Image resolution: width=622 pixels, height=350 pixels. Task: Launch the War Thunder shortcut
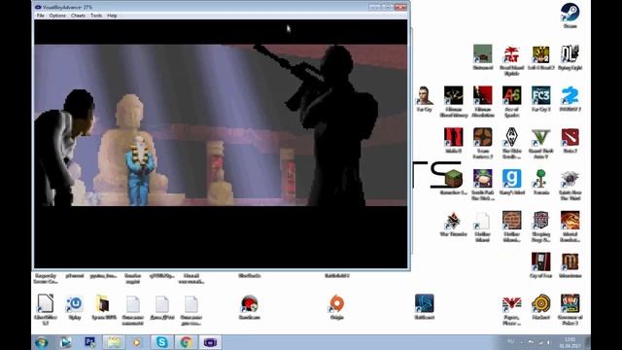pyautogui.click(x=454, y=225)
